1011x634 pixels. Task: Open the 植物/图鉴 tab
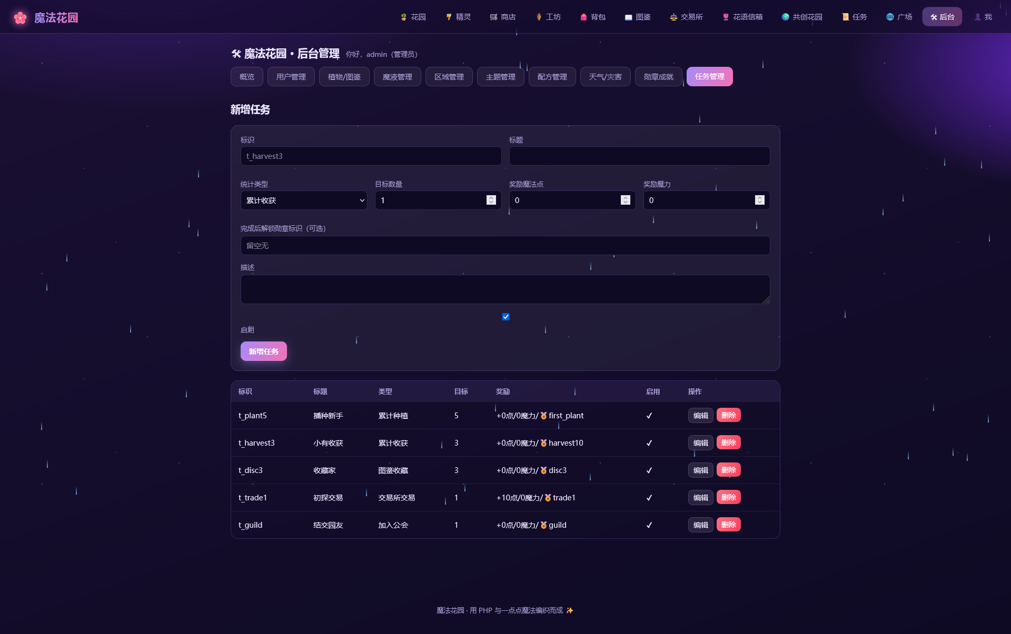pyautogui.click(x=344, y=77)
